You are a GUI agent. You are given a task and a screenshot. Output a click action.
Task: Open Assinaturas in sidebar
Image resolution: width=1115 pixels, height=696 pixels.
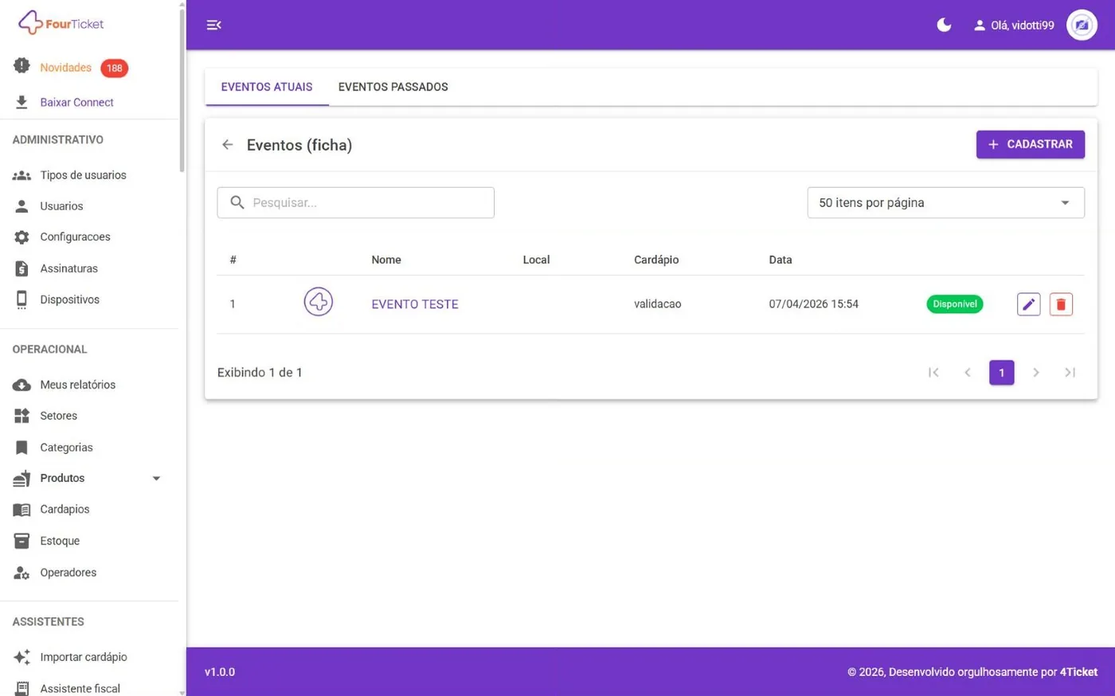[x=68, y=268]
